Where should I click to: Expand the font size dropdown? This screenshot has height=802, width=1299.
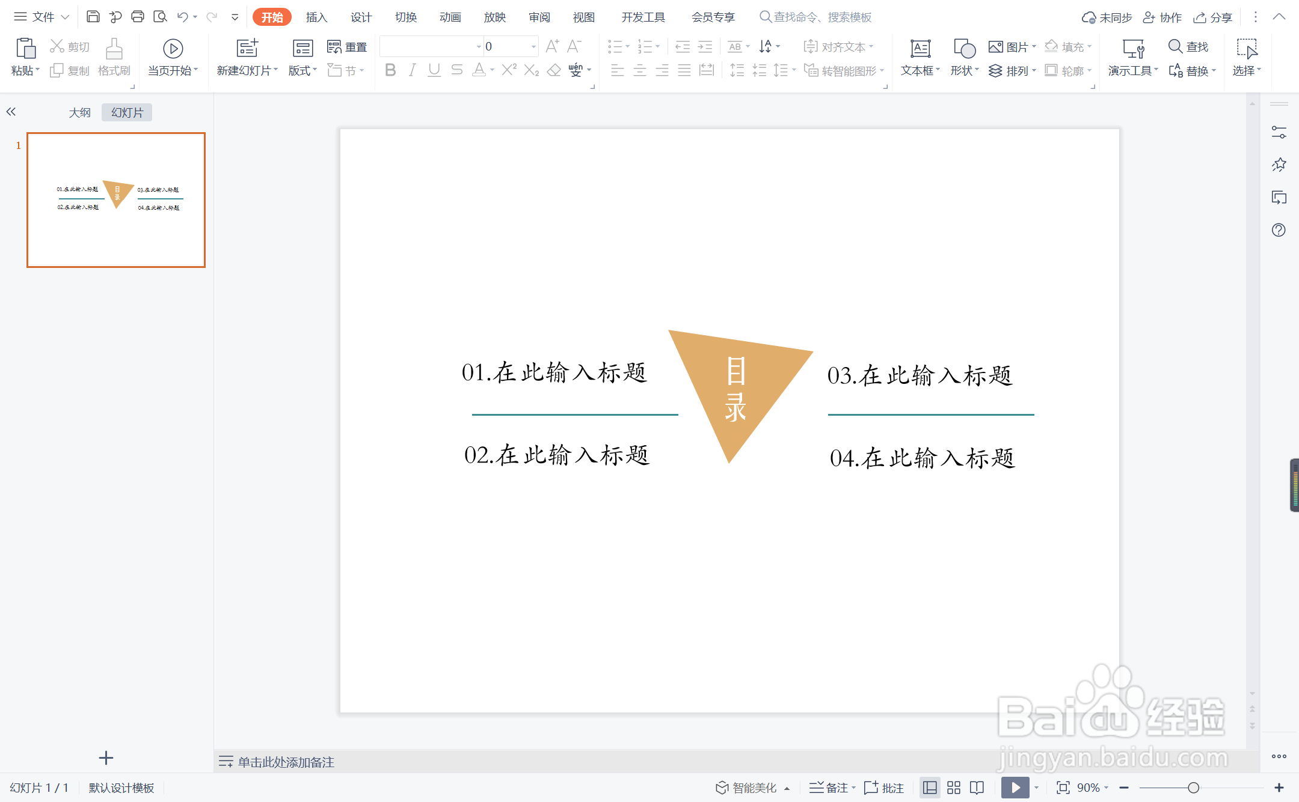(x=533, y=46)
